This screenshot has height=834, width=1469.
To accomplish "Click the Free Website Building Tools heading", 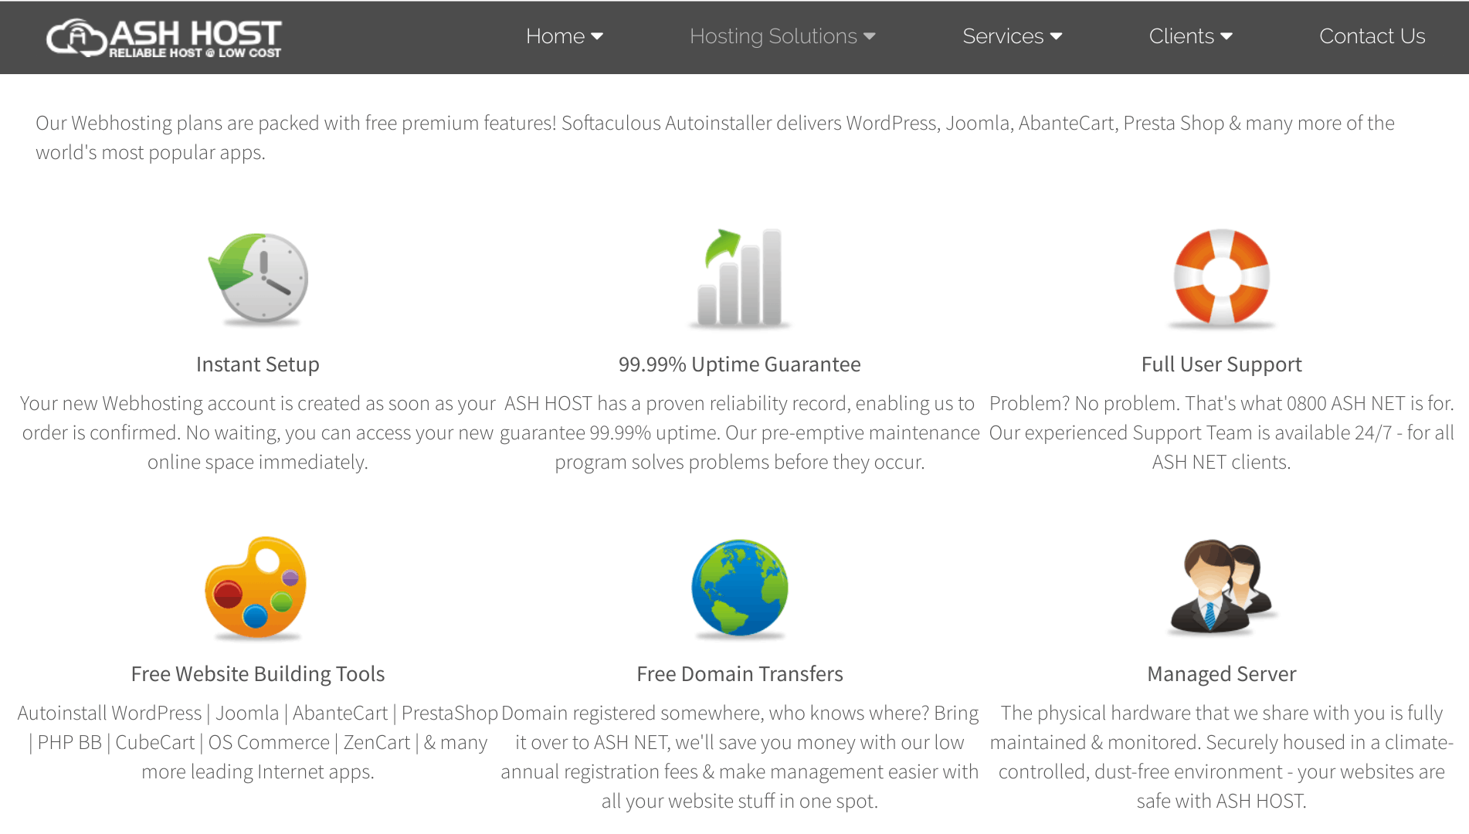I will [257, 674].
